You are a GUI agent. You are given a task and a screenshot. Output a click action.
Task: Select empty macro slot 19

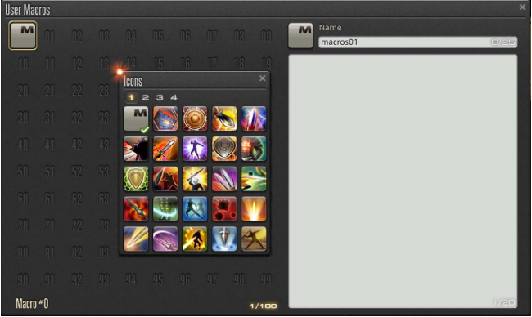[x=266, y=63]
